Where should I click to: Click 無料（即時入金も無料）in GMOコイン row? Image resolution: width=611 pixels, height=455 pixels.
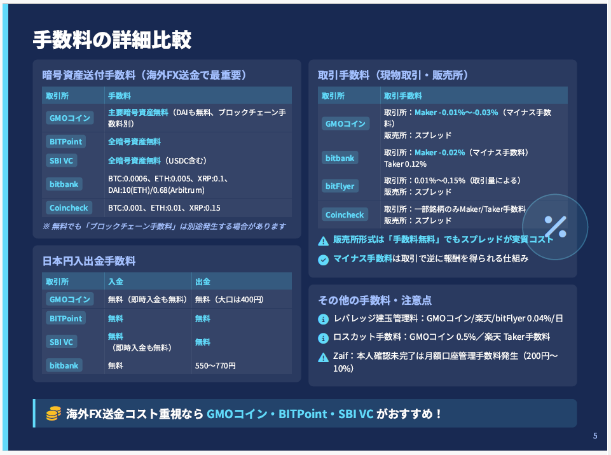point(148,300)
